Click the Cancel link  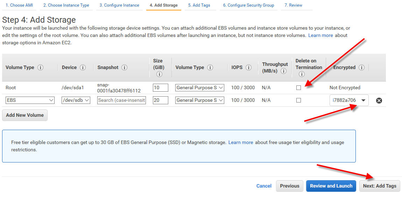point(264,186)
